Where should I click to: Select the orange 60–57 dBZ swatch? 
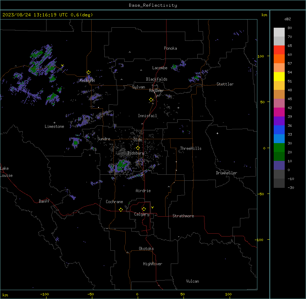point(279,59)
